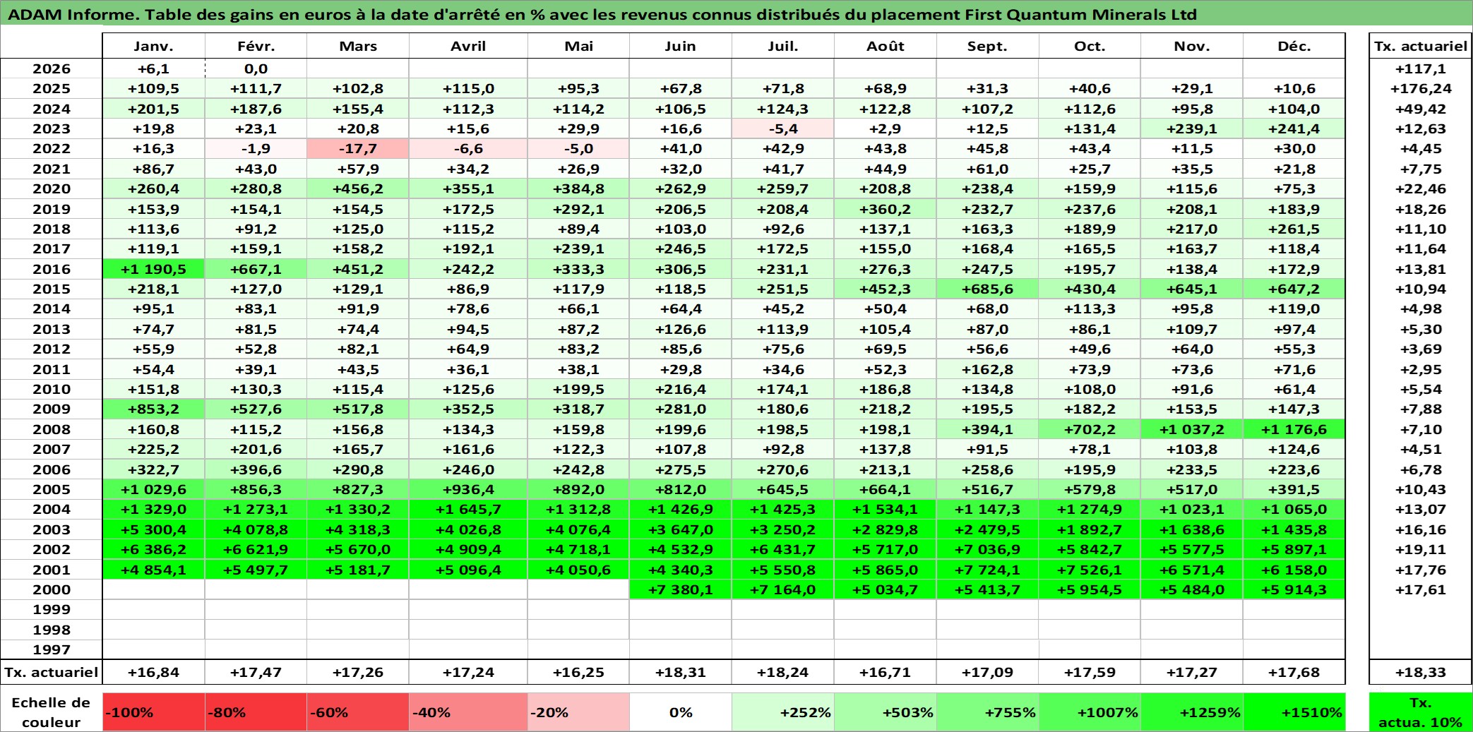Image resolution: width=1473 pixels, height=732 pixels.
Task: Click the 2026 row label
Action: (x=52, y=68)
